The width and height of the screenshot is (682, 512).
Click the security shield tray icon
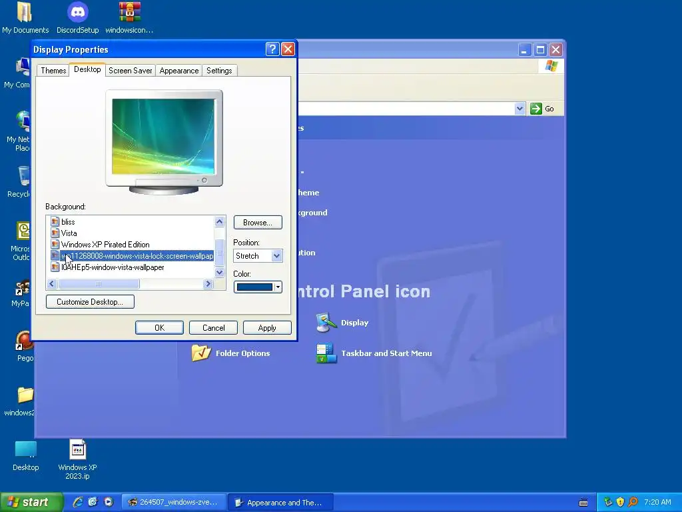coord(620,502)
